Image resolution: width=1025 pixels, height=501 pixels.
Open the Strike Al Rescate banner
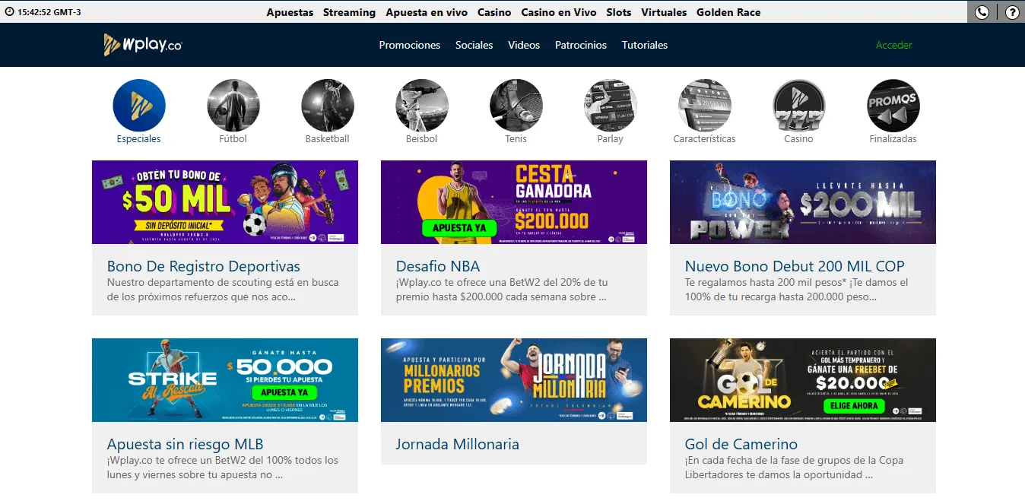tap(225, 380)
